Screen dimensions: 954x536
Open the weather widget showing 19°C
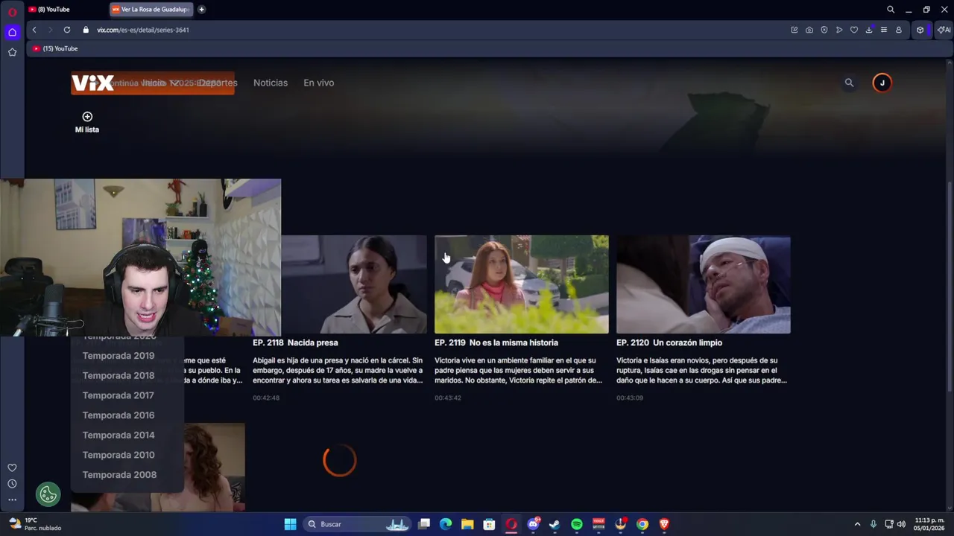coord(34,524)
